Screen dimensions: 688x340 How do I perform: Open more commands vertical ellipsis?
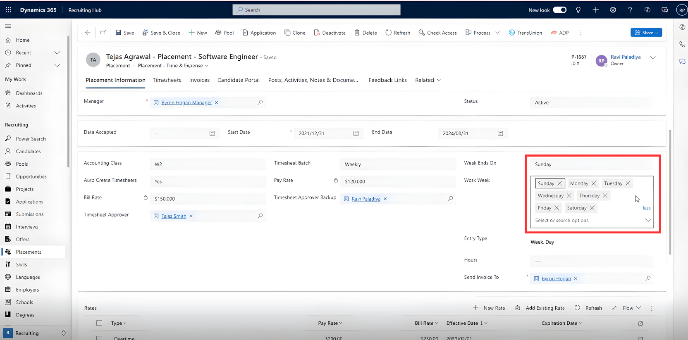[x=580, y=33]
